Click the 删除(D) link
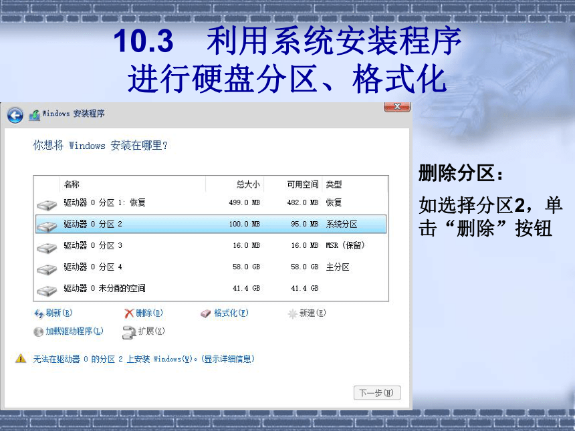Image resolution: width=575 pixels, height=431 pixels. [149, 313]
